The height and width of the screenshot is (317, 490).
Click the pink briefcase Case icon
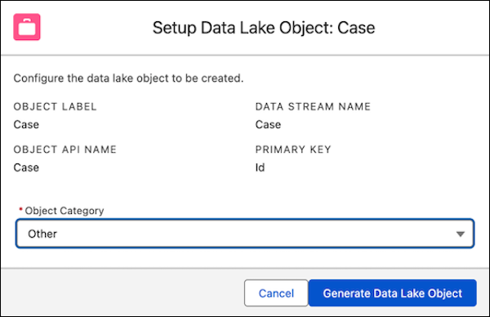tap(27, 27)
